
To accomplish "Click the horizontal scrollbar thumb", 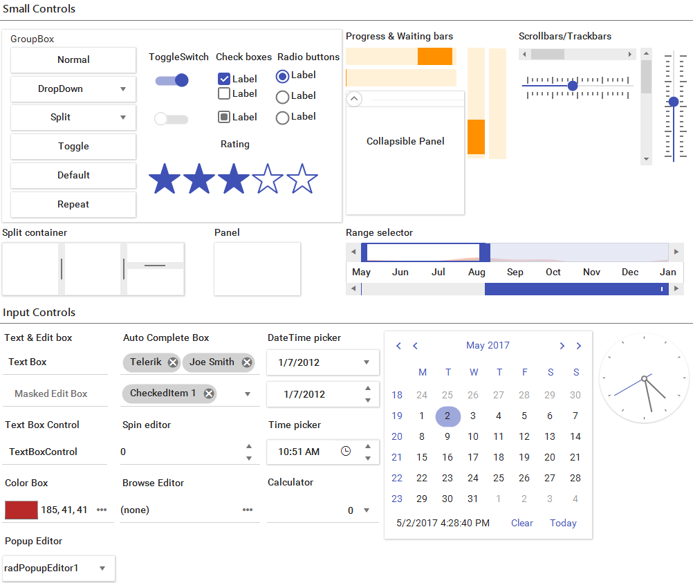I will pos(548,55).
